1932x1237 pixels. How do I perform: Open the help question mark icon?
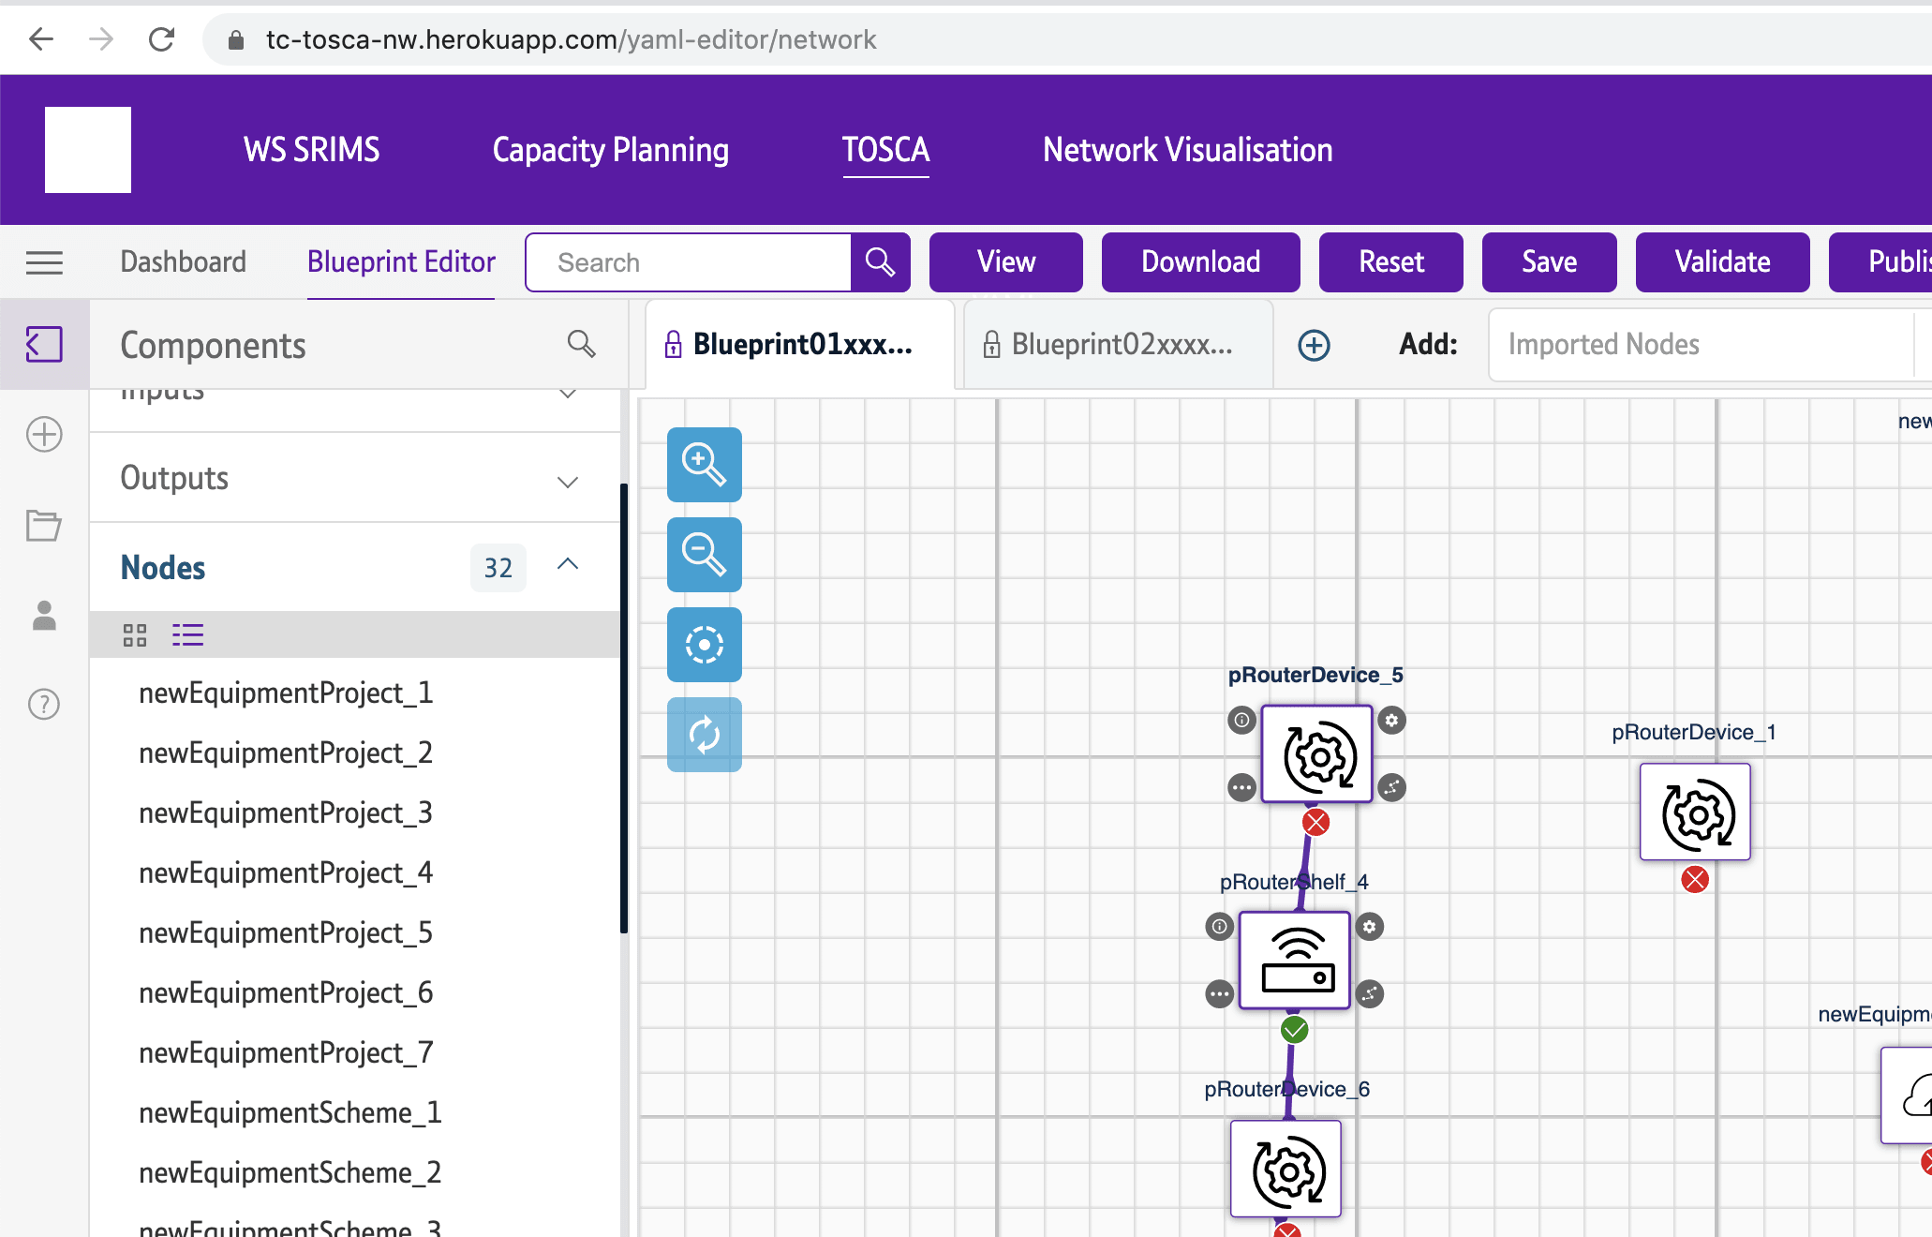pyautogui.click(x=44, y=704)
